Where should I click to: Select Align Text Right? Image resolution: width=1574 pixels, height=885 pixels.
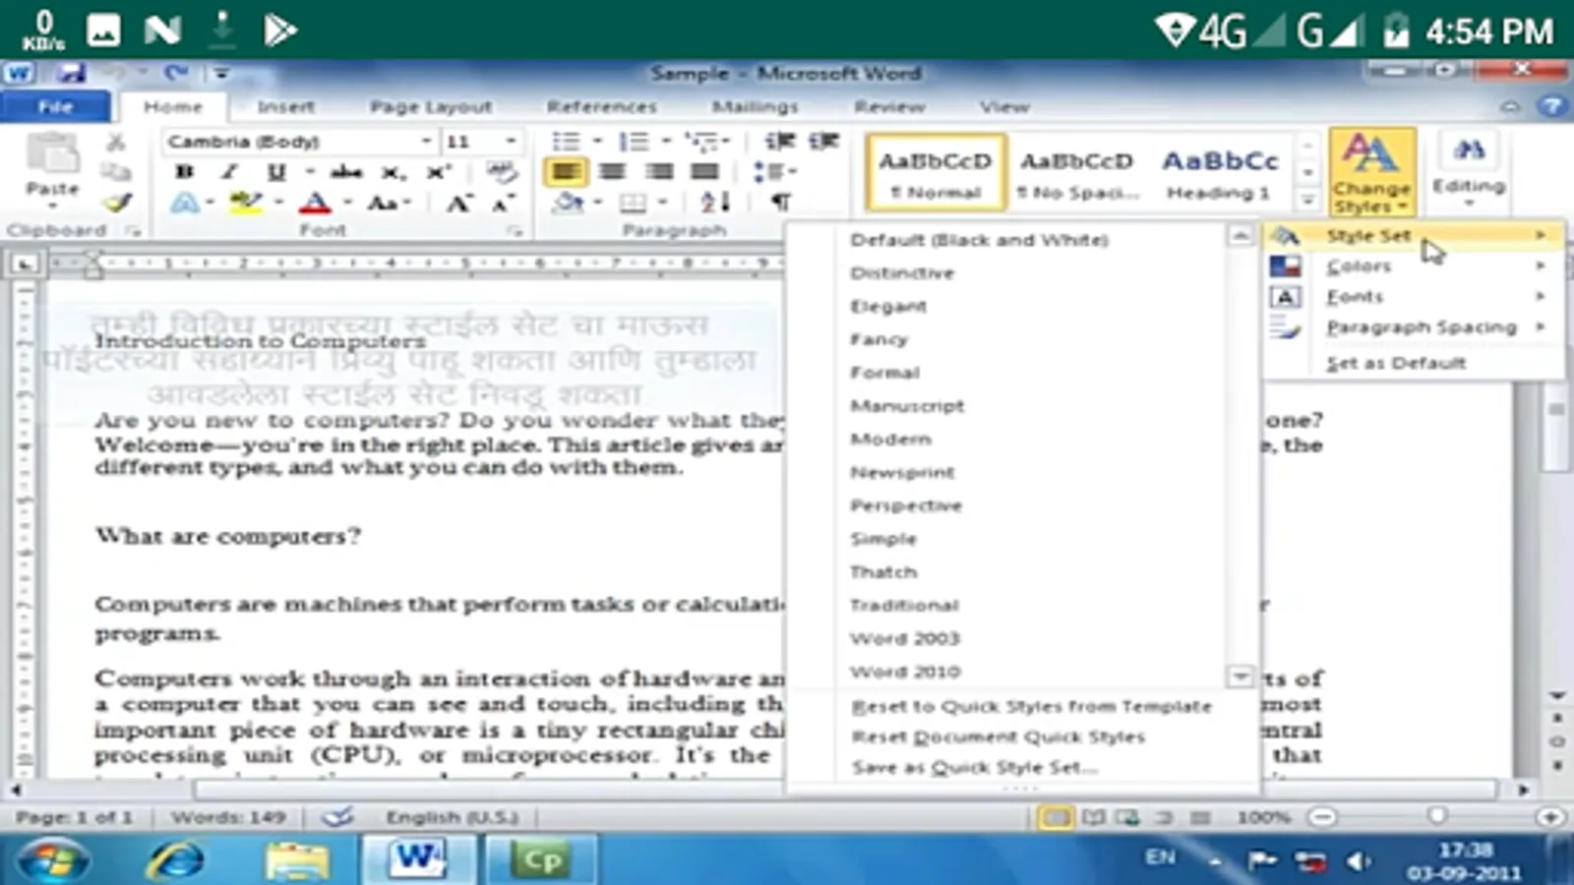coord(659,172)
